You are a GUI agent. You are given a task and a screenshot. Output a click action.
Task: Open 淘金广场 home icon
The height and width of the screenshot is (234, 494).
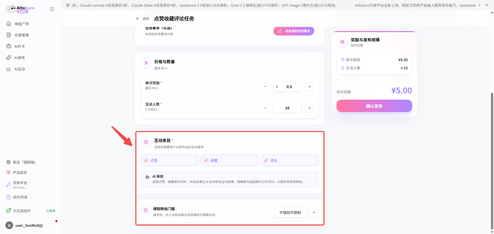tap(9, 24)
